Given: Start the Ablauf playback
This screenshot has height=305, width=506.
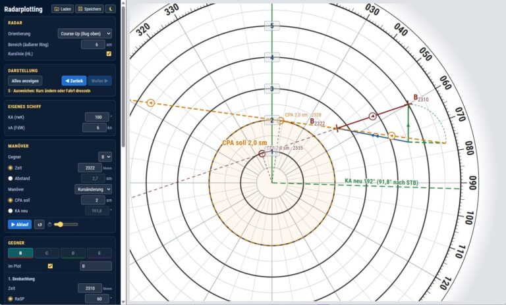Looking at the screenshot, I should tap(20, 225).
